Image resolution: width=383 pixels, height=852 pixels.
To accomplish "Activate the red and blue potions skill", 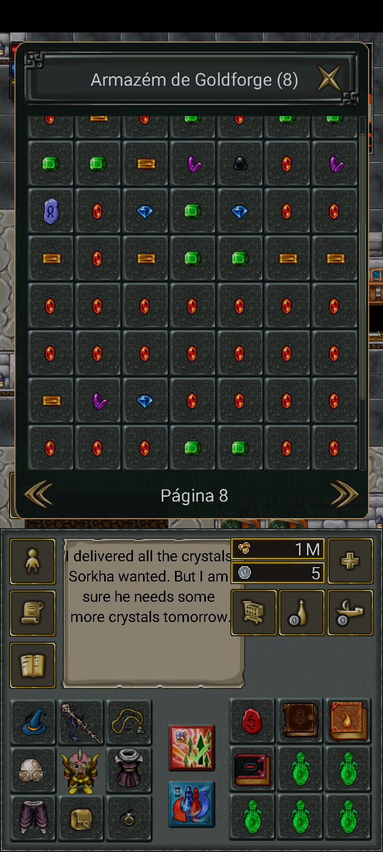I will pos(191,804).
